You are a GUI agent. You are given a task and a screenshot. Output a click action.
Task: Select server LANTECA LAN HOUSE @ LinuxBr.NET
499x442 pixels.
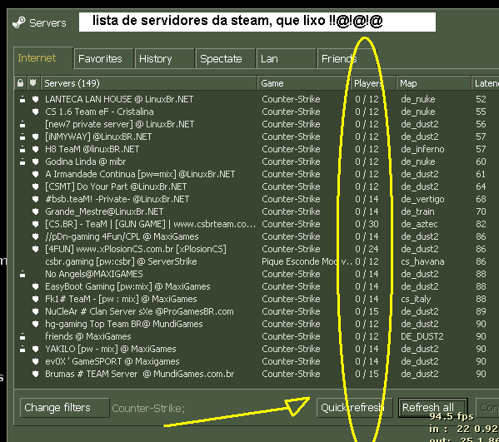119,99
